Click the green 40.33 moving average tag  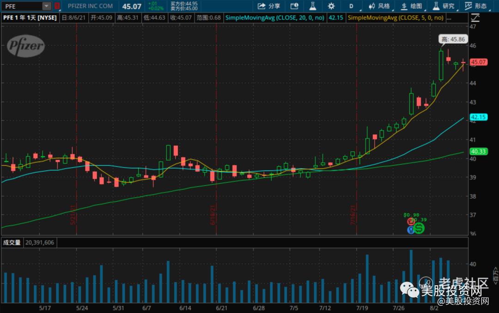coord(478,151)
